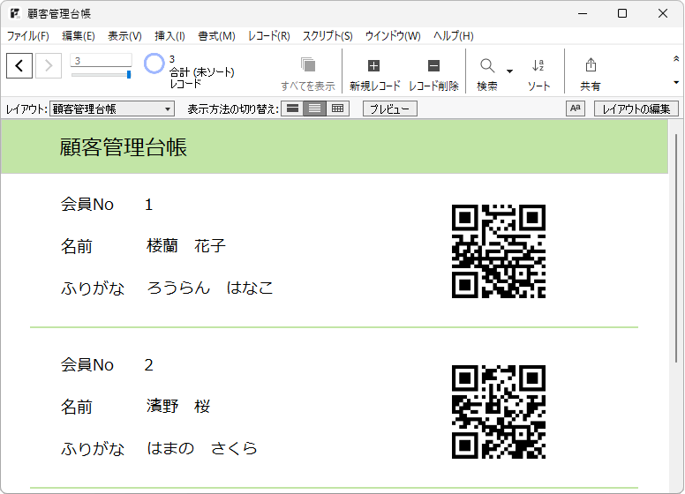Open the ウインドウ(W) menu
This screenshot has width=685, height=494.
(393, 36)
